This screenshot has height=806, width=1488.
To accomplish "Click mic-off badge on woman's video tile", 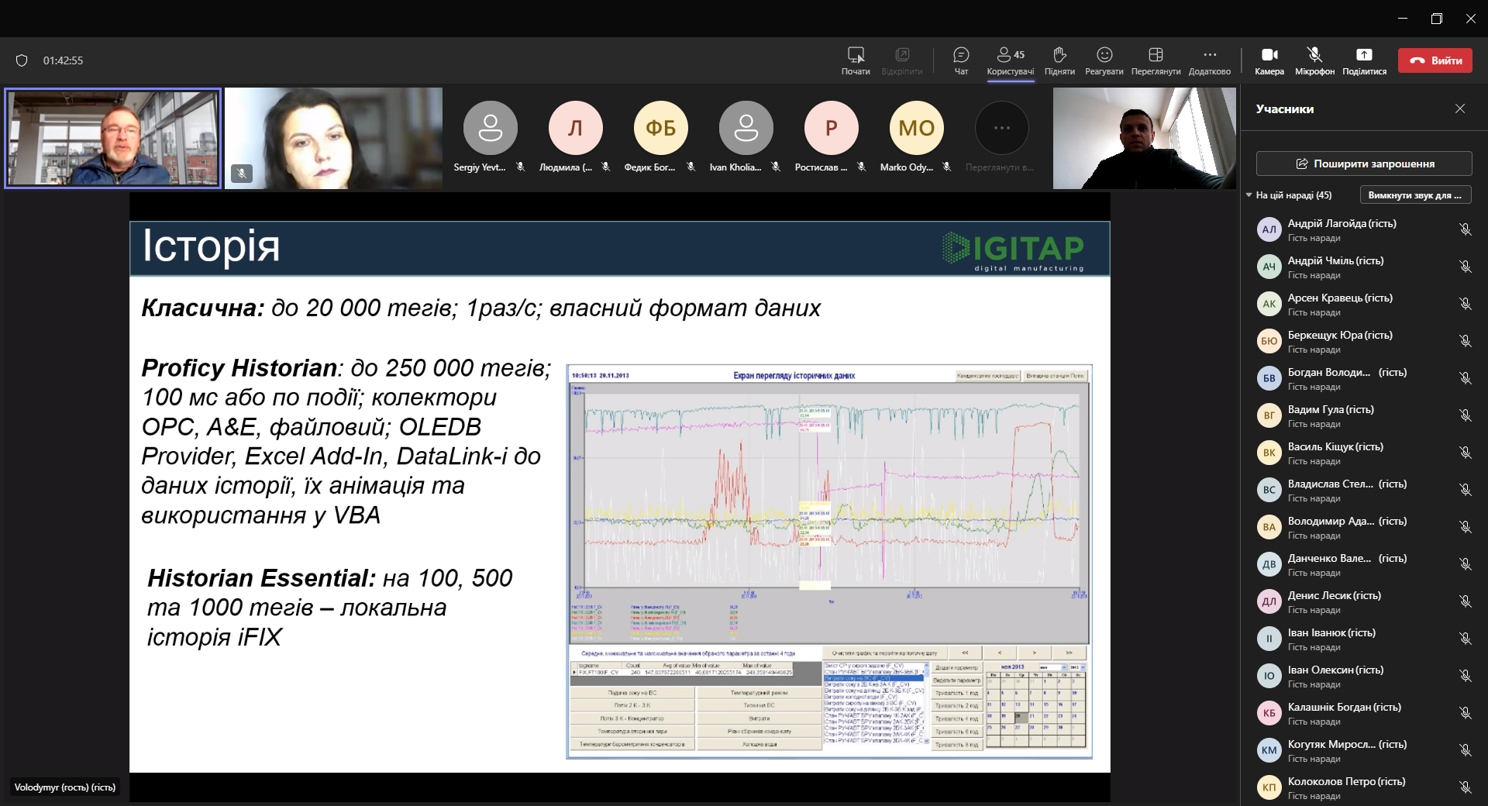I will point(242,174).
